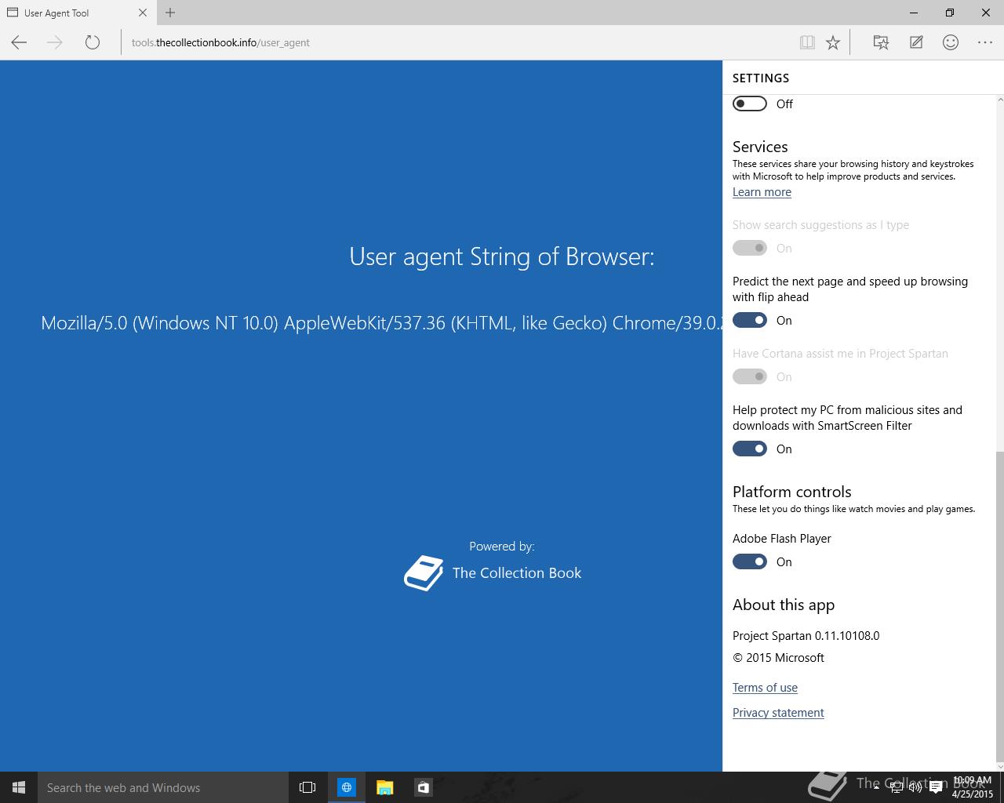Image resolution: width=1004 pixels, height=803 pixels.
Task: Select Project Spartan globe taskbar icon
Action: (x=346, y=787)
